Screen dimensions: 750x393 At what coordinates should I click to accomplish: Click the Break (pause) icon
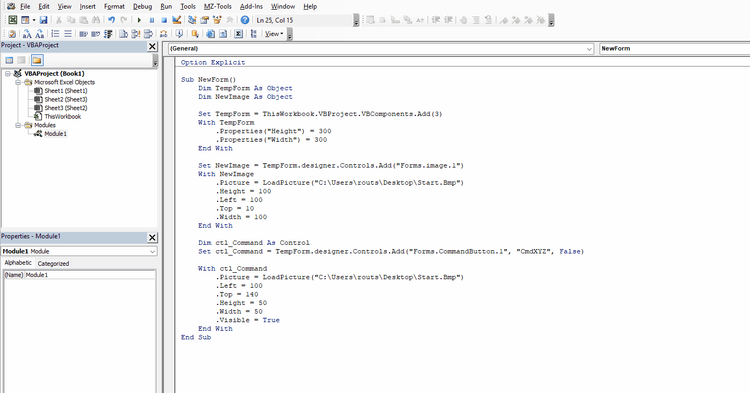[151, 20]
